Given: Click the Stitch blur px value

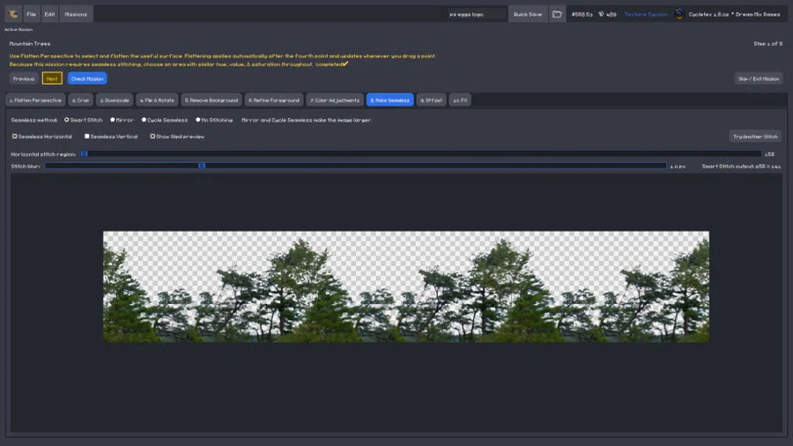Looking at the screenshot, I should 678,167.
